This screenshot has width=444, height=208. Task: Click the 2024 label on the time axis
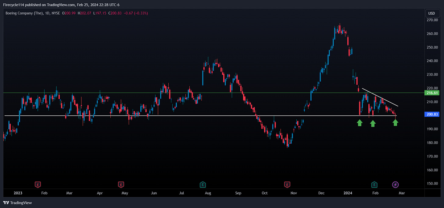[x=348, y=193]
